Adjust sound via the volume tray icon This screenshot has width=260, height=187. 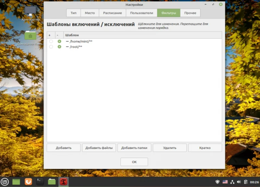(x=239, y=182)
